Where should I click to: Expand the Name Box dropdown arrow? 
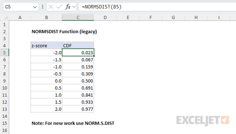(x=35, y=7)
